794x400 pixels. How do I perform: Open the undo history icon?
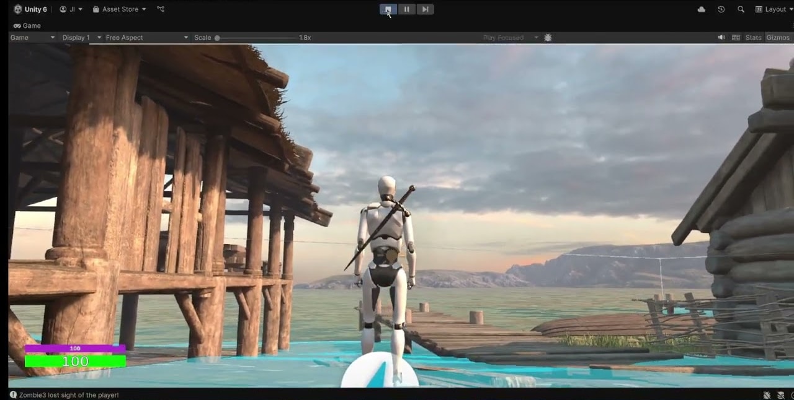[x=721, y=9]
